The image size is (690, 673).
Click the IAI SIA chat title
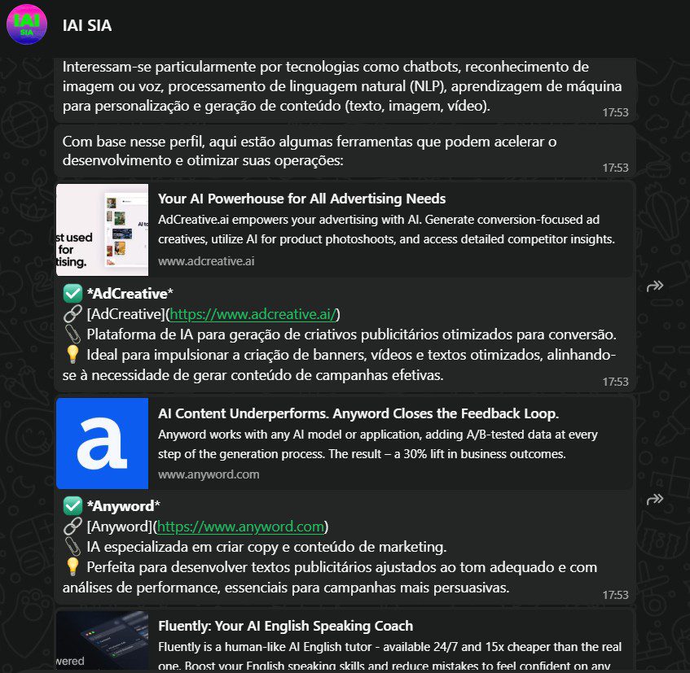click(87, 25)
